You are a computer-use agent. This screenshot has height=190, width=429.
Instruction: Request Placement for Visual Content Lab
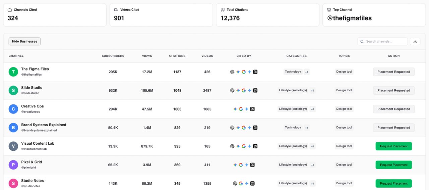coord(394,146)
